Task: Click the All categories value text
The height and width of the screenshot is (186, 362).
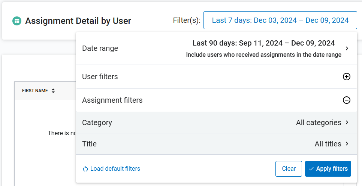Action: [319, 123]
